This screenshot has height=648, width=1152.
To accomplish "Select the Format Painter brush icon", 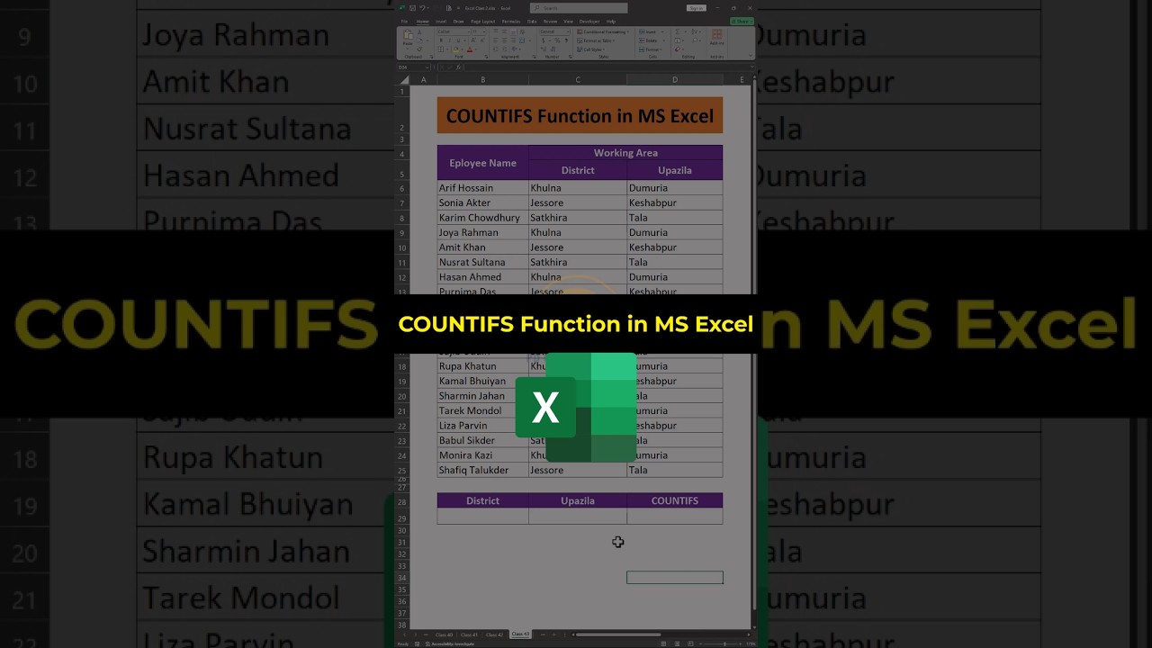I will tap(419, 49).
